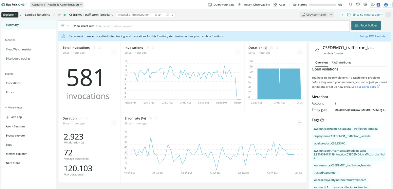The width and height of the screenshot is (393, 189).
Task: Click the tags count icon showing 24
Action: click(x=158, y=15)
